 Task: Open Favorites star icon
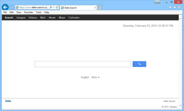point(175,7)
